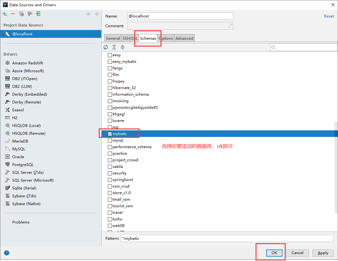Image resolution: width=338 pixels, height=261 pixels.
Task: Click the Reset link
Action: 329,16
